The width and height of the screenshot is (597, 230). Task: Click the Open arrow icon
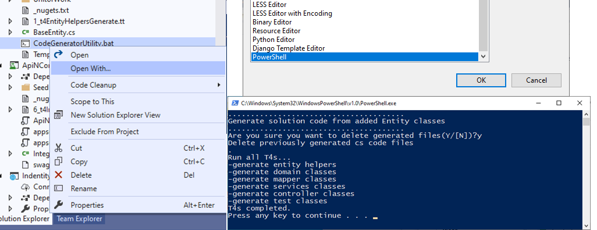58,55
